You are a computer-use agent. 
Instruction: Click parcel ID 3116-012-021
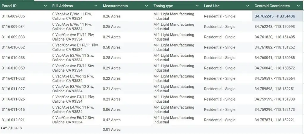click(13, 120)
